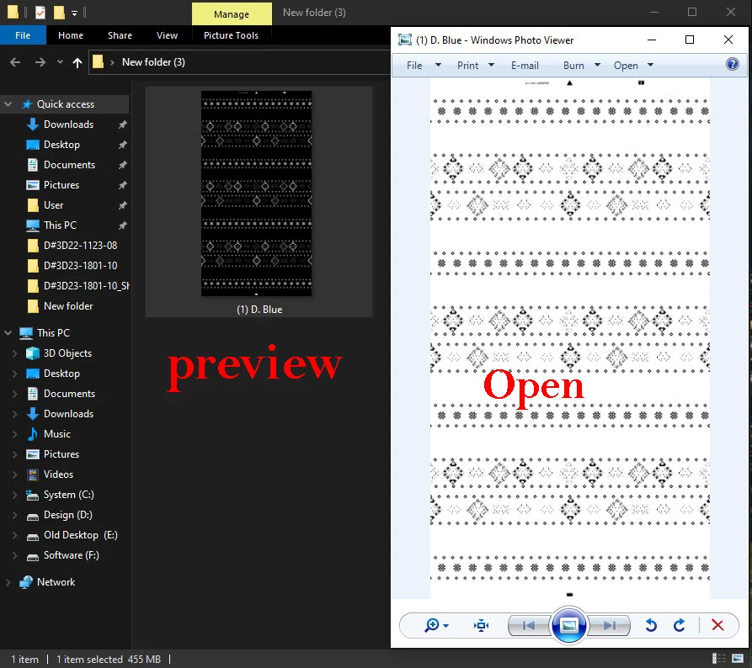The width and height of the screenshot is (752, 668).
Task: Open New folder in Quick access
Action: 68,305
